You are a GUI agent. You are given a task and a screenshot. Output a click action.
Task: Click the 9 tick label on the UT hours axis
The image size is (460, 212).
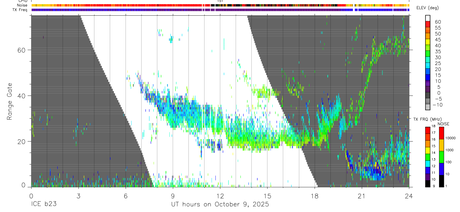coord(173,196)
